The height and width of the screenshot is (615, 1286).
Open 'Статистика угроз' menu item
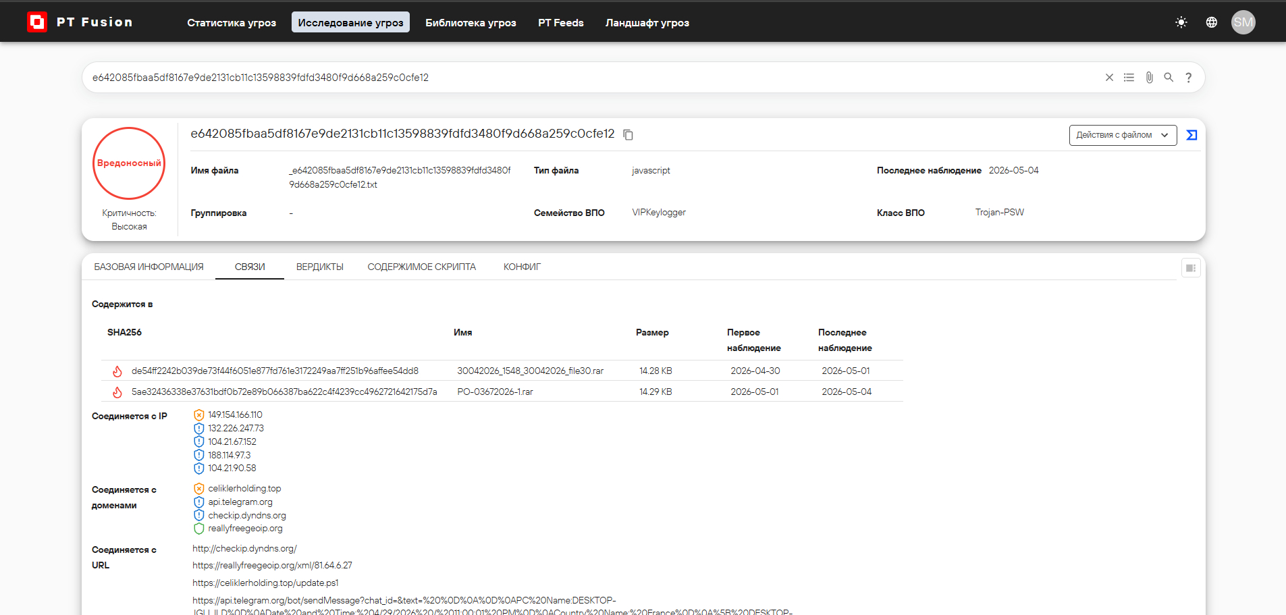coord(232,22)
